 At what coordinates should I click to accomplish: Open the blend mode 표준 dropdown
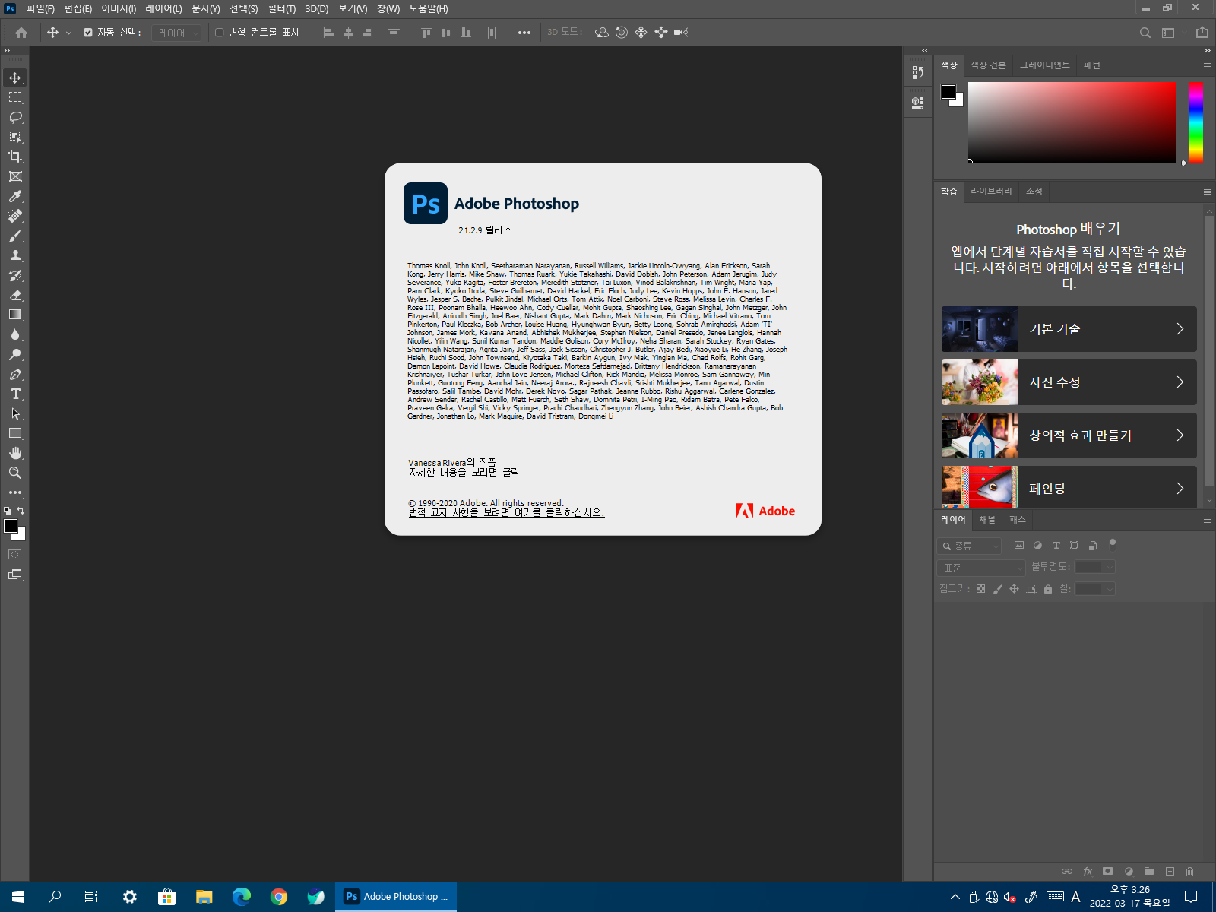(x=981, y=568)
